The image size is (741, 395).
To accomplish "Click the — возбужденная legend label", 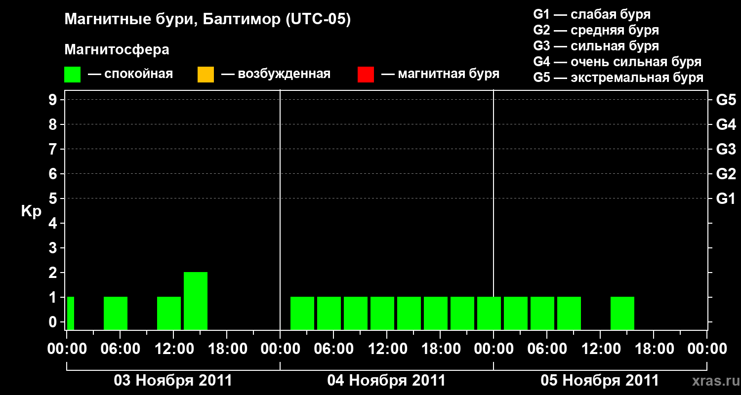I will 276,75.
